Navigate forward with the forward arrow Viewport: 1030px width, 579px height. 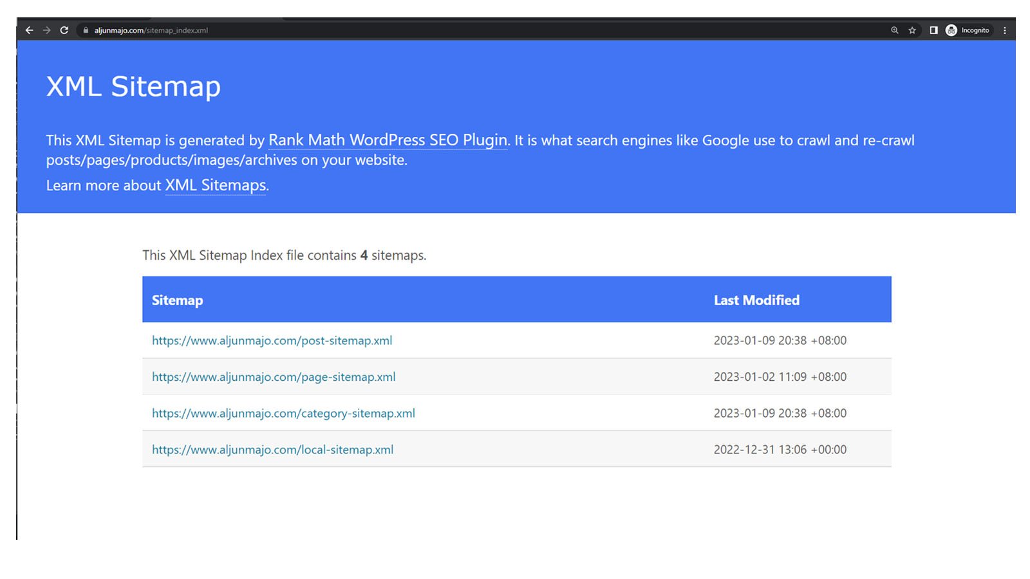46,30
